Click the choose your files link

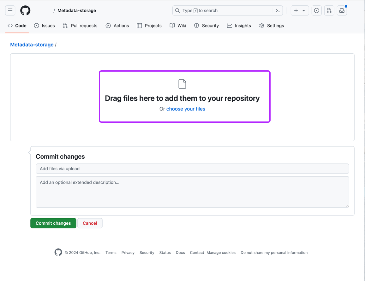click(186, 109)
